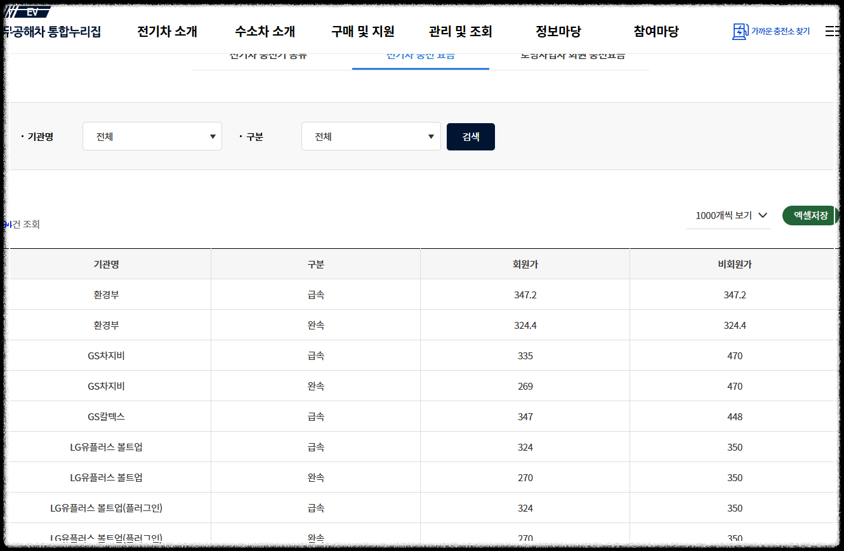The image size is (844, 551).
Task: Click LG유플러스 볼트업 in the 완속 row
Action: (106, 478)
